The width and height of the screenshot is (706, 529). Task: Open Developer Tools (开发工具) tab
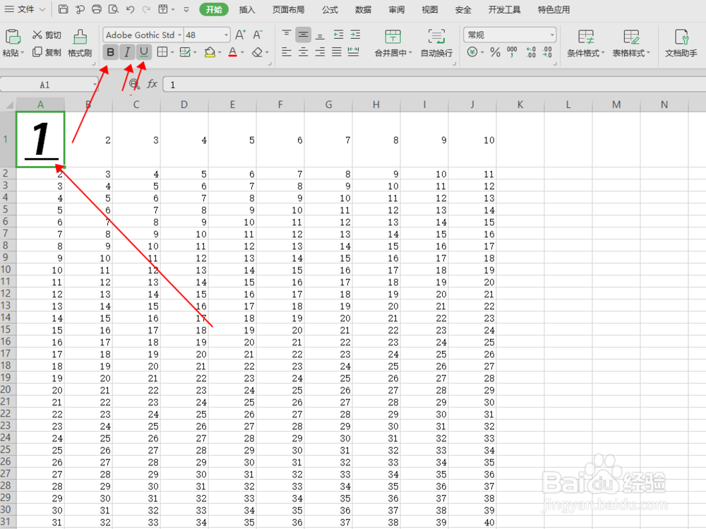[504, 9]
